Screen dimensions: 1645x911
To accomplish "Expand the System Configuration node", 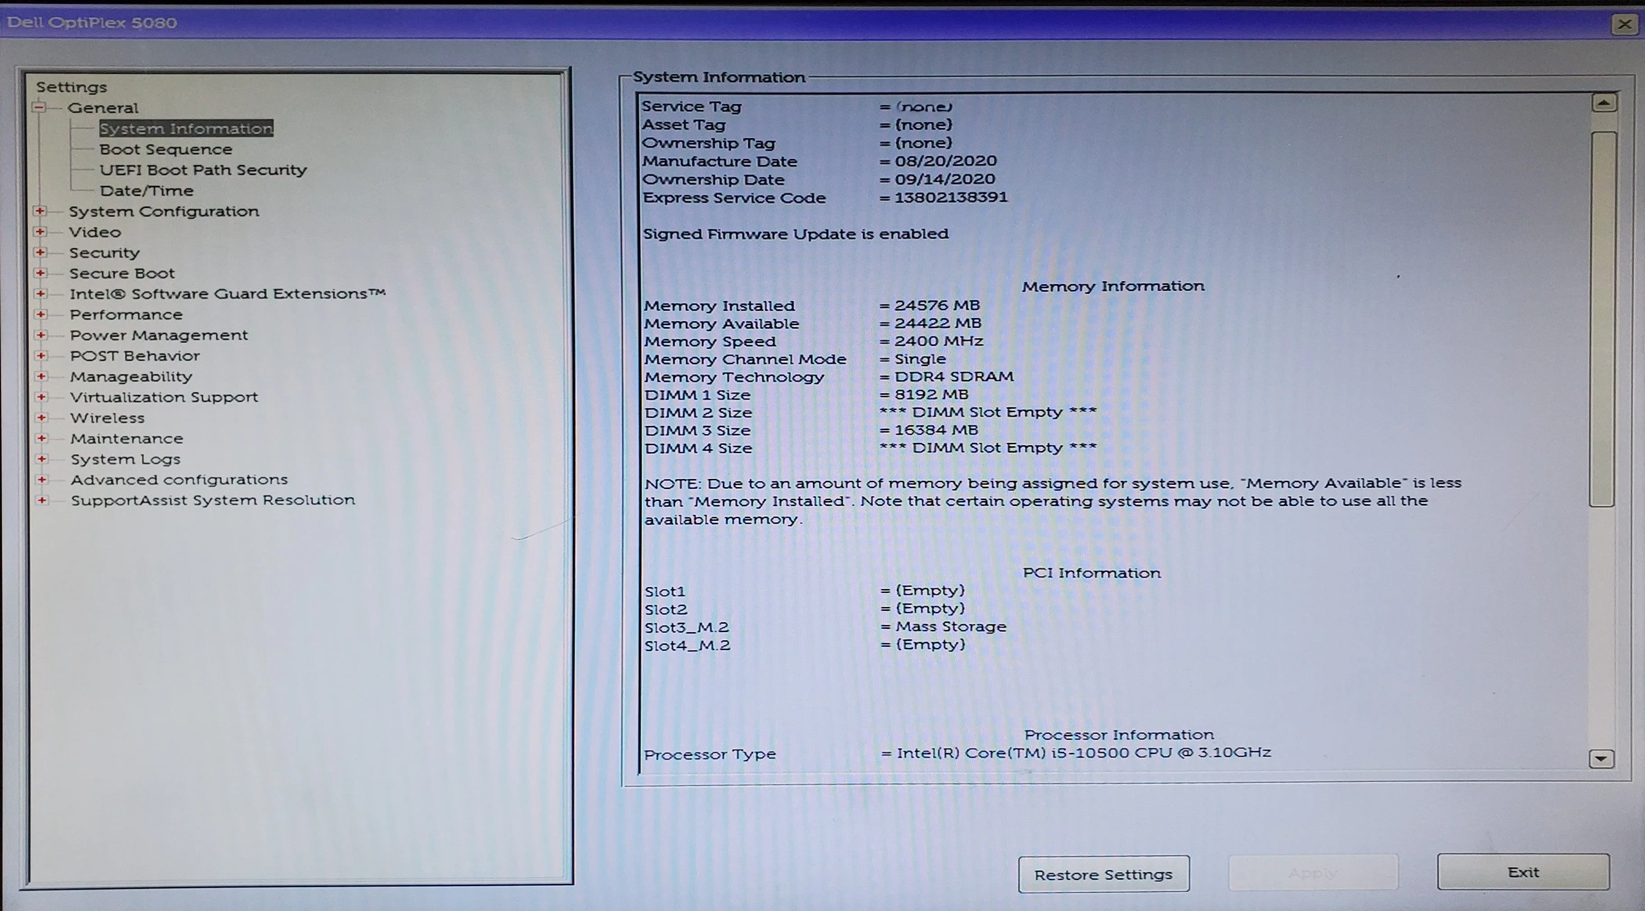I will click(40, 211).
